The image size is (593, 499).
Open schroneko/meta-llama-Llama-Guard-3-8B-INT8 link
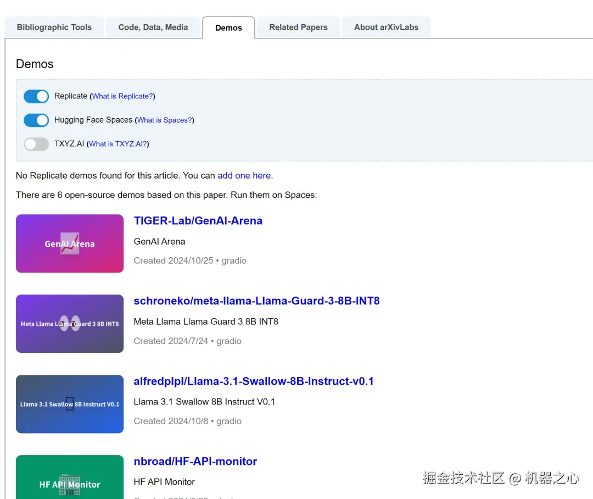tap(256, 301)
